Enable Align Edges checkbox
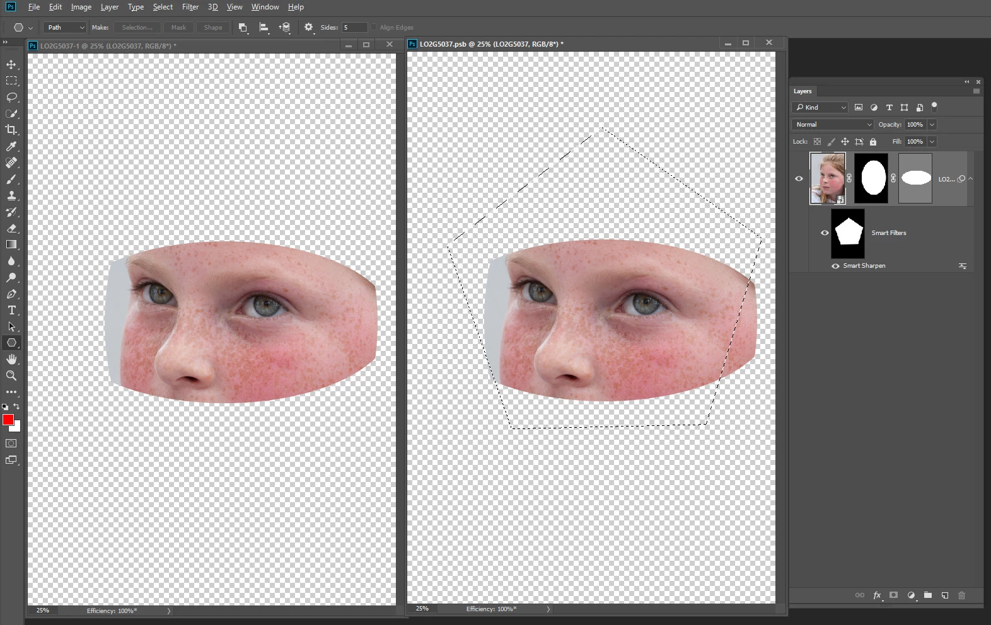 point(374,27)
